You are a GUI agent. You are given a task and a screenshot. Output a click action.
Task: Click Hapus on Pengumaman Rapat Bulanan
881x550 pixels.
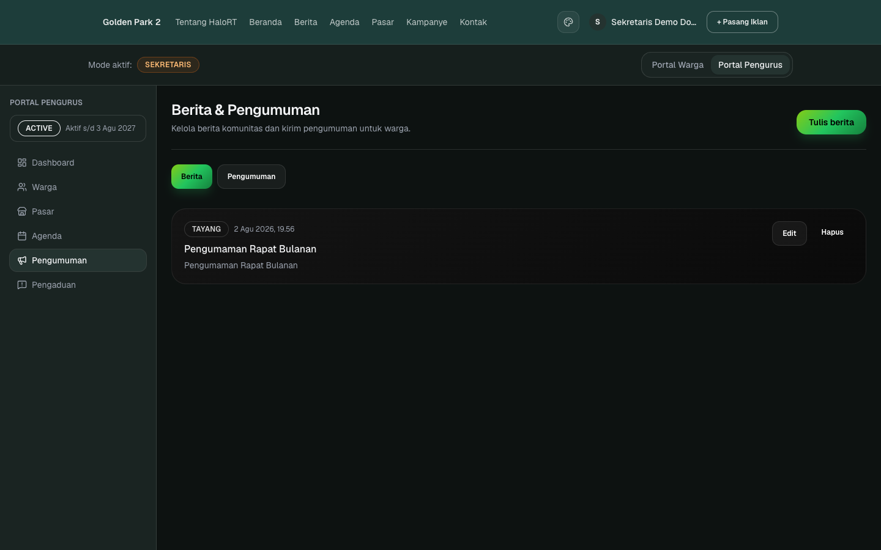coord(832,232)
